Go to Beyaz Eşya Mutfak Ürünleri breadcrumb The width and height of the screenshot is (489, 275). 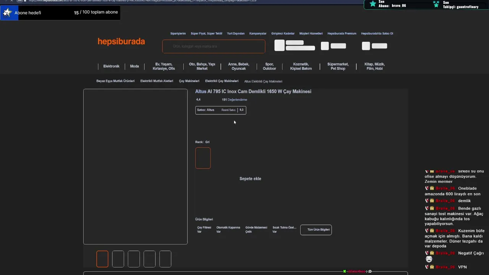point(115,81)
